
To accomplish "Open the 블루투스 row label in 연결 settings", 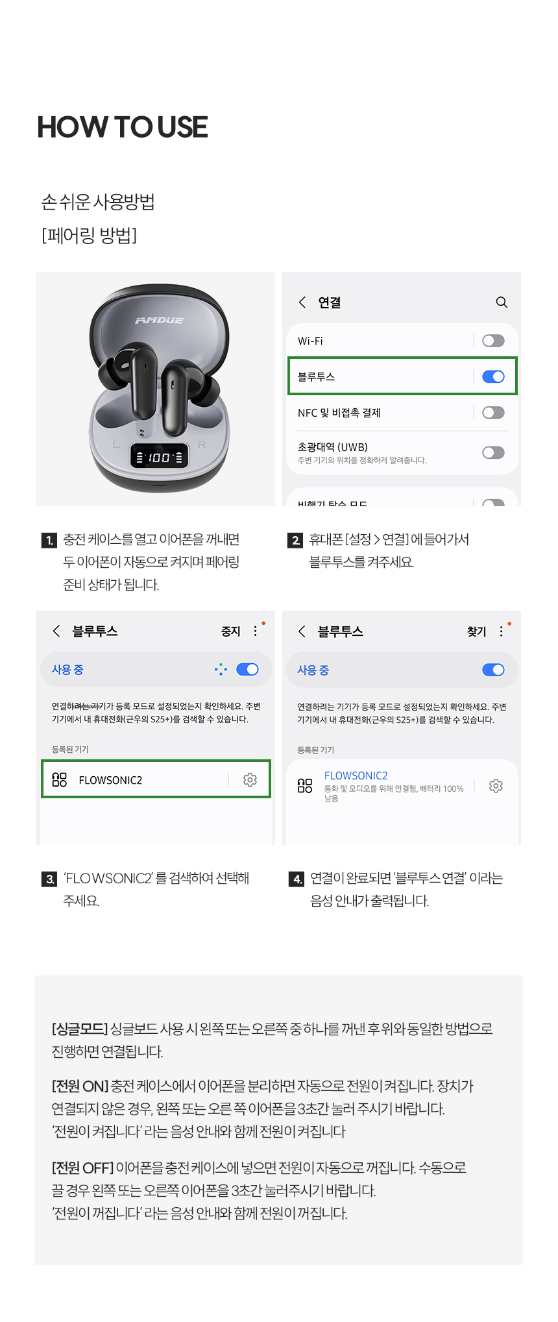I will pos(317,377).
